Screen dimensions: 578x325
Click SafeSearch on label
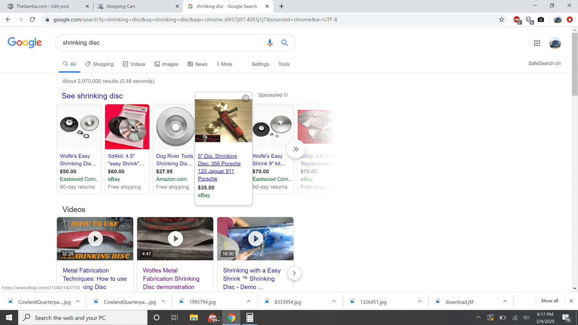[544, 63]
